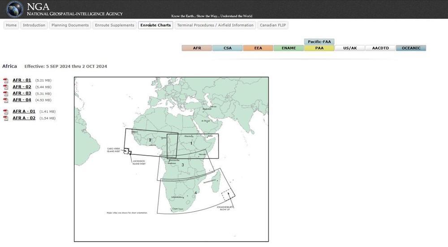Download the AFR A - 02 chart
448x247 pixels.
[24, 118]
